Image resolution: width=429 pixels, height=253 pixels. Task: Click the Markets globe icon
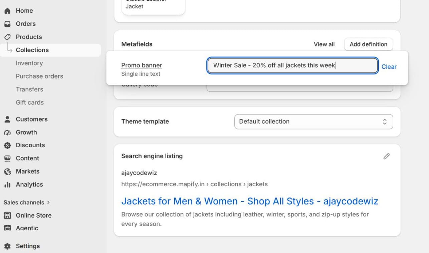tap(7, 171)
